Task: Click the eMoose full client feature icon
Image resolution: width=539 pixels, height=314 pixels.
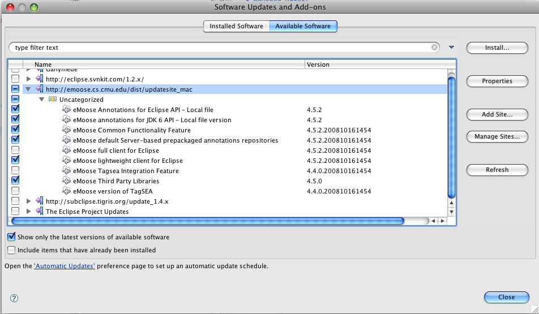Action: tap(66, 150)
